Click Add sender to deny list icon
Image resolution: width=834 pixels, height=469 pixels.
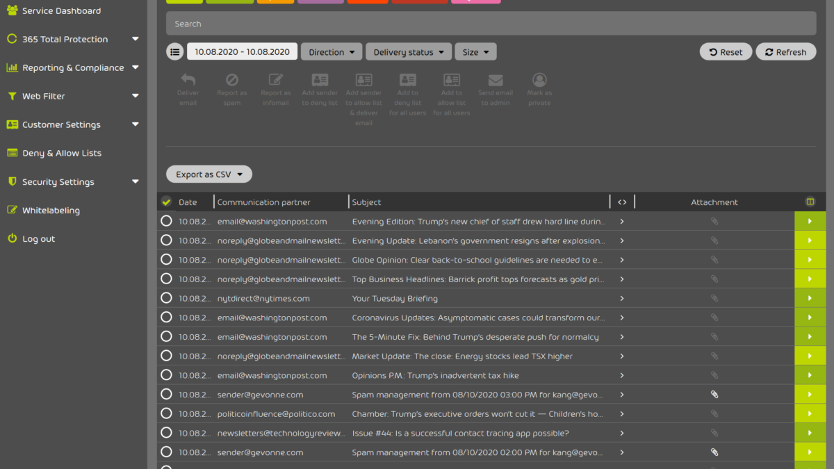320,81
